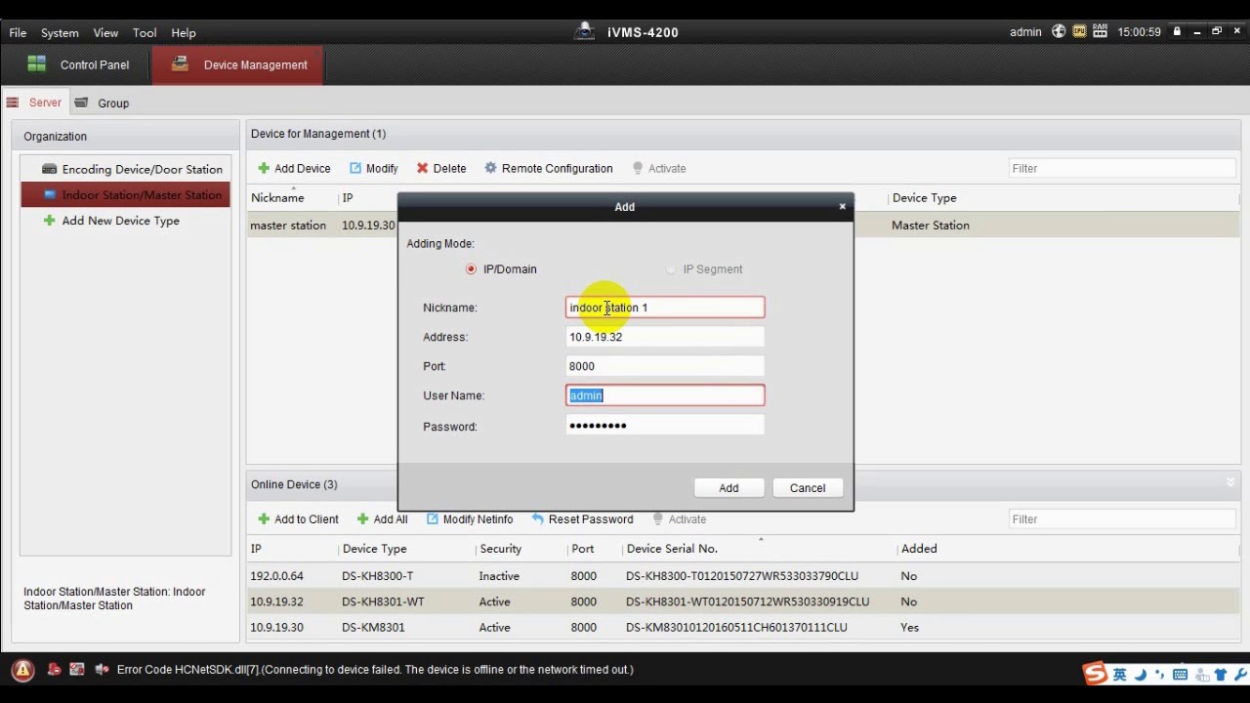The width and height of the screenshot is (1250, 703).
Task: Click Add All online devices
Action: (382, 519)
